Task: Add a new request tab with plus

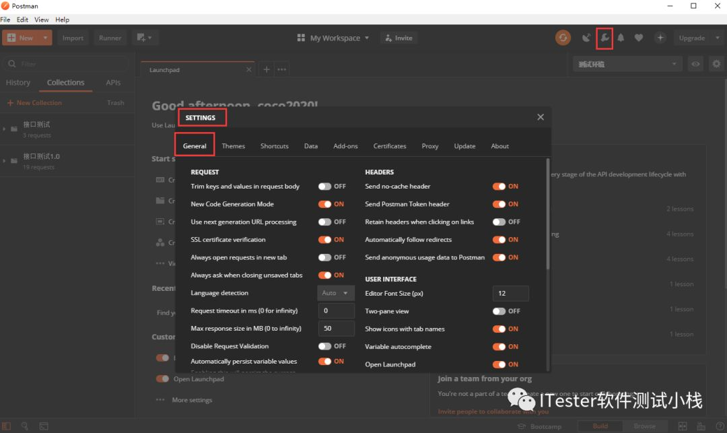Action: [x=267, y=69]
